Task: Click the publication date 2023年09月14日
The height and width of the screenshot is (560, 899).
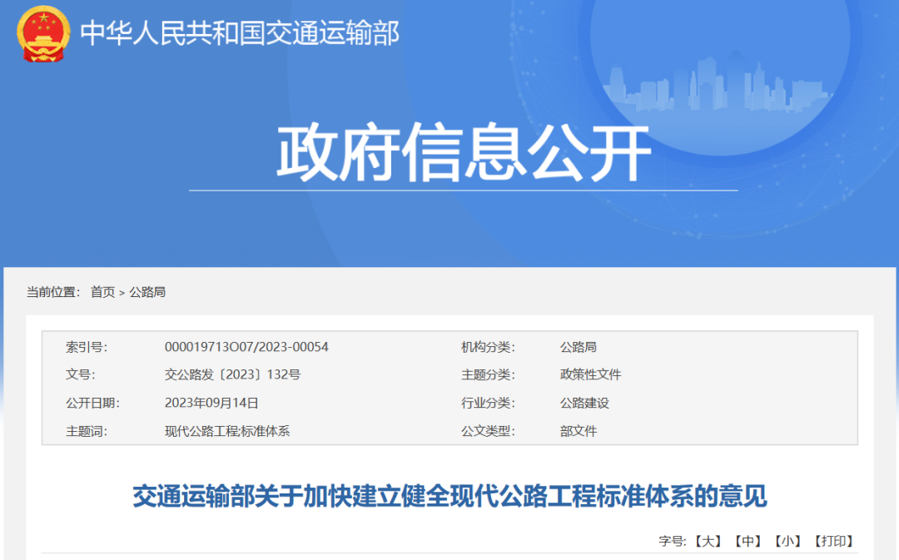Action: coord(211,403)
